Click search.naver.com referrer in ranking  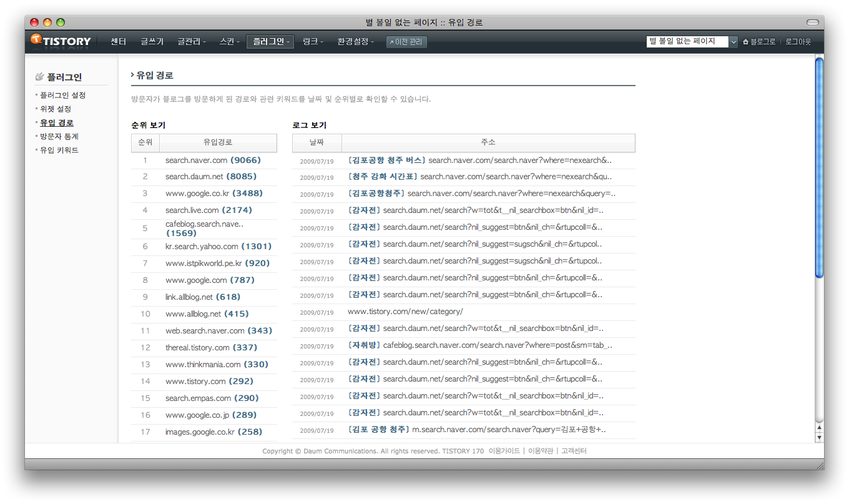[x=196, y=161]
